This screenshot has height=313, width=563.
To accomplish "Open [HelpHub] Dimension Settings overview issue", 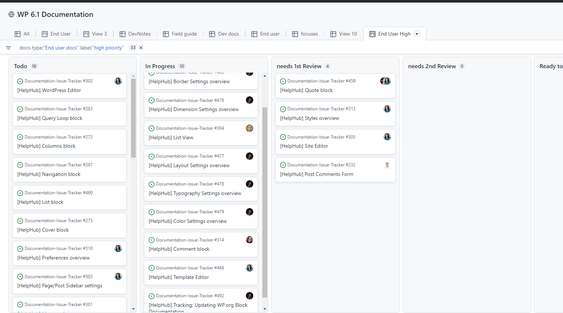I will click(194, 109).
